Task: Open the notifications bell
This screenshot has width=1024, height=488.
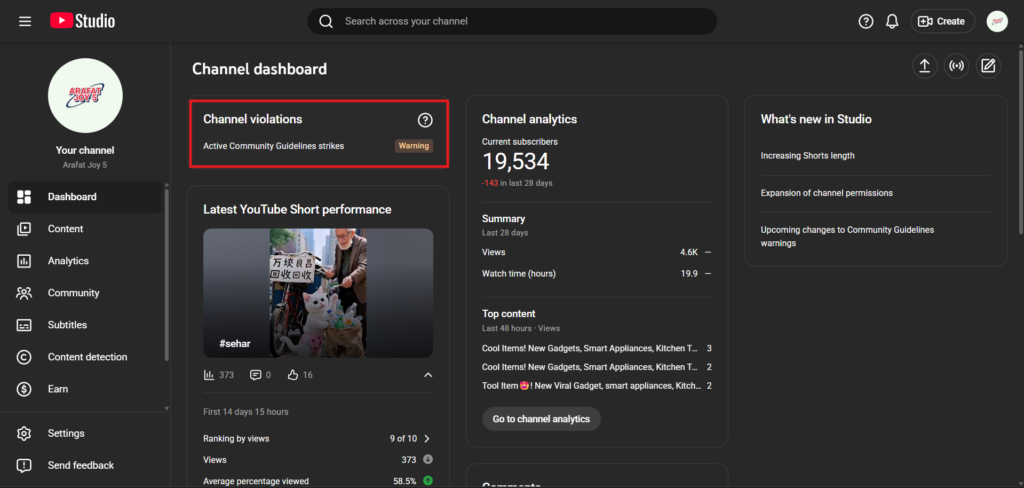Action: pyautogui.click(x=892, y=21)
